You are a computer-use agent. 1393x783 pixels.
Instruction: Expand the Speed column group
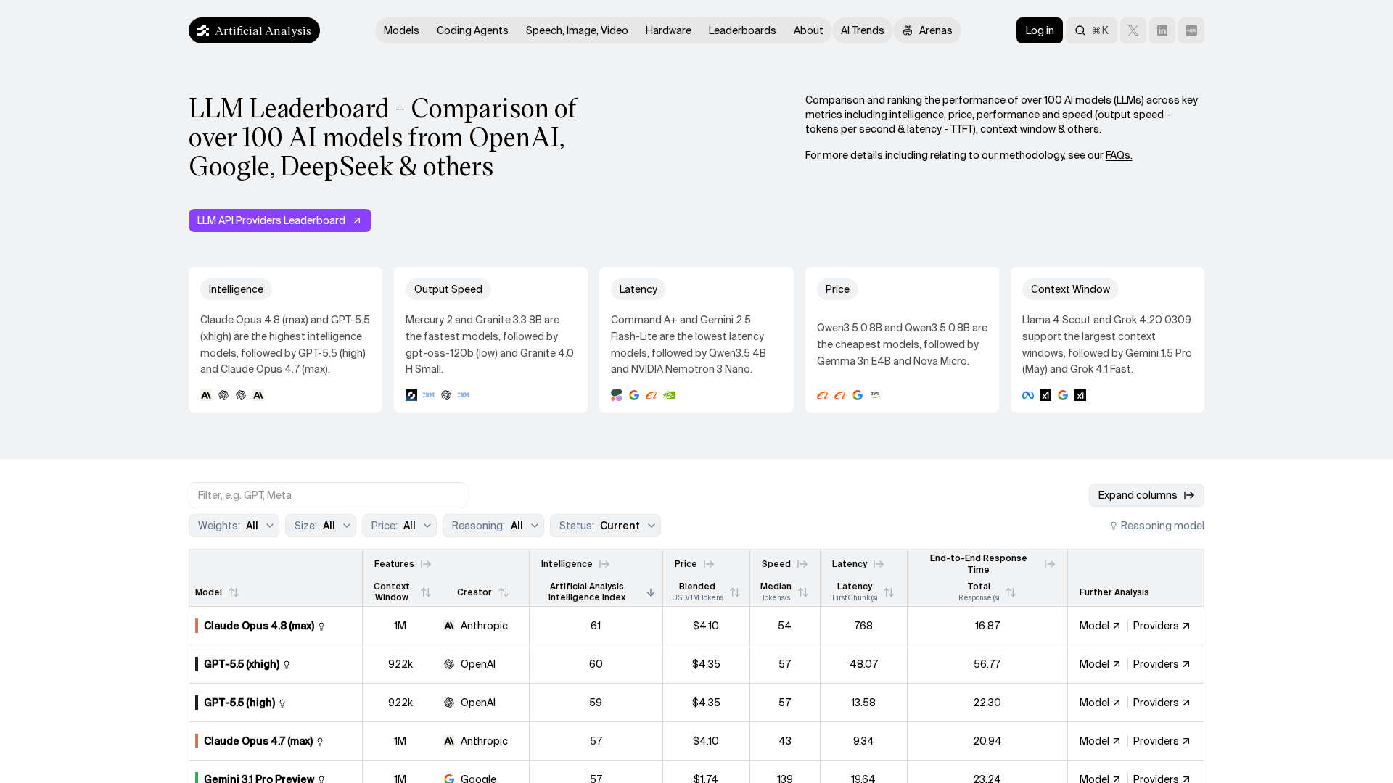point(802,564)
